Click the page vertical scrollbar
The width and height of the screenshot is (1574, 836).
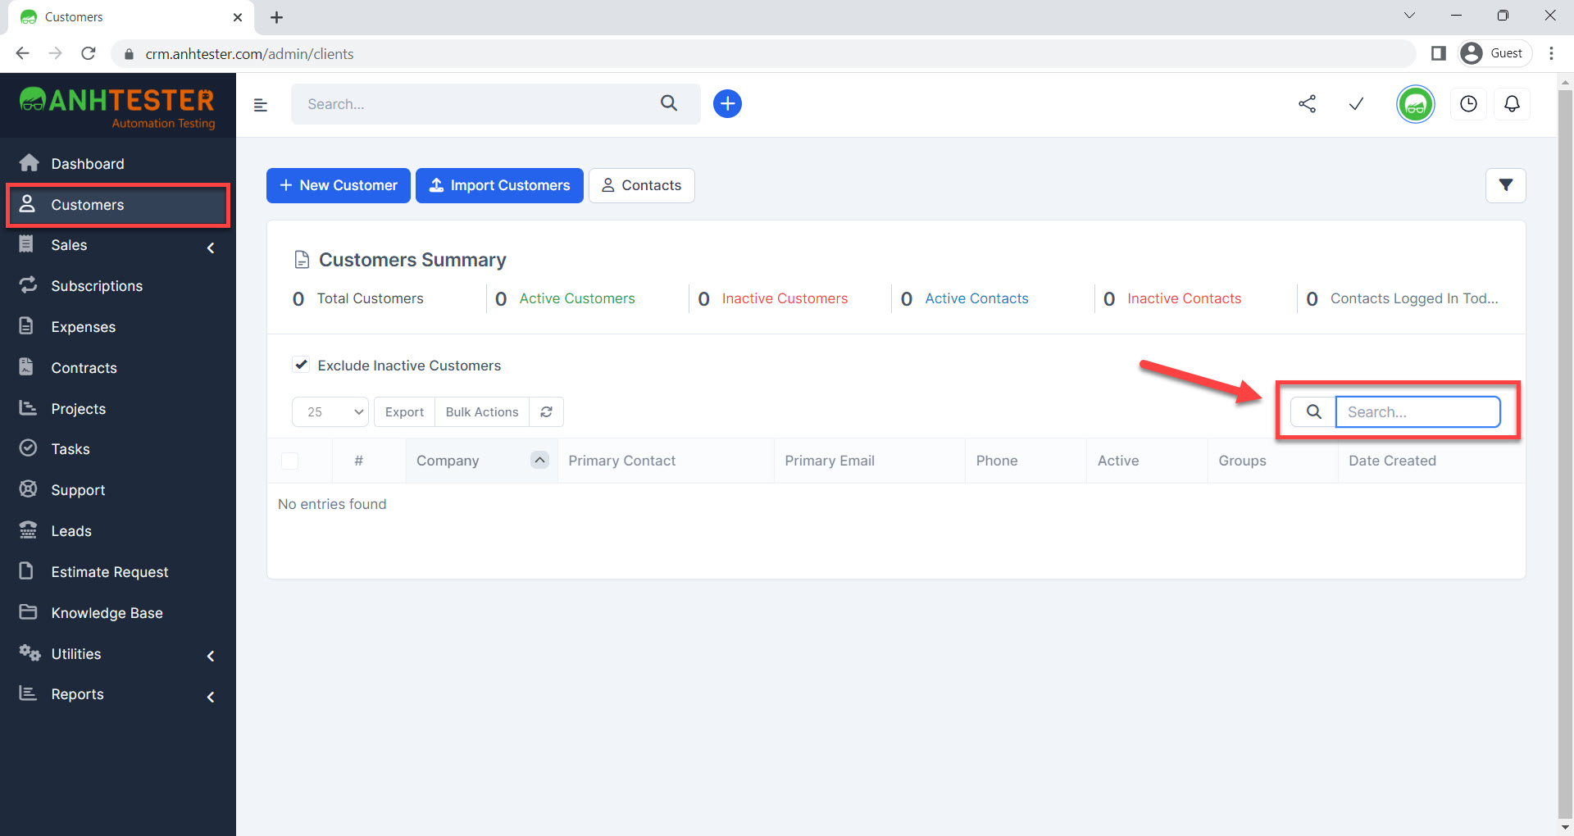coord(1565,455)
